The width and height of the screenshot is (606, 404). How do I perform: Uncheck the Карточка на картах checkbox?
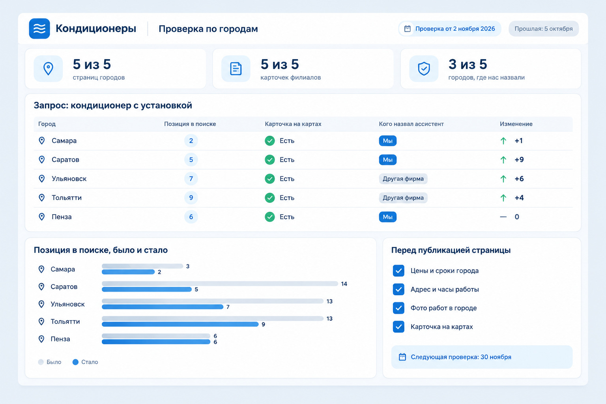(399, 327)
